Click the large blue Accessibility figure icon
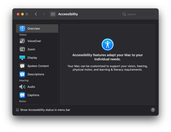This screenshot has width=171, height=132. (107, 45)
